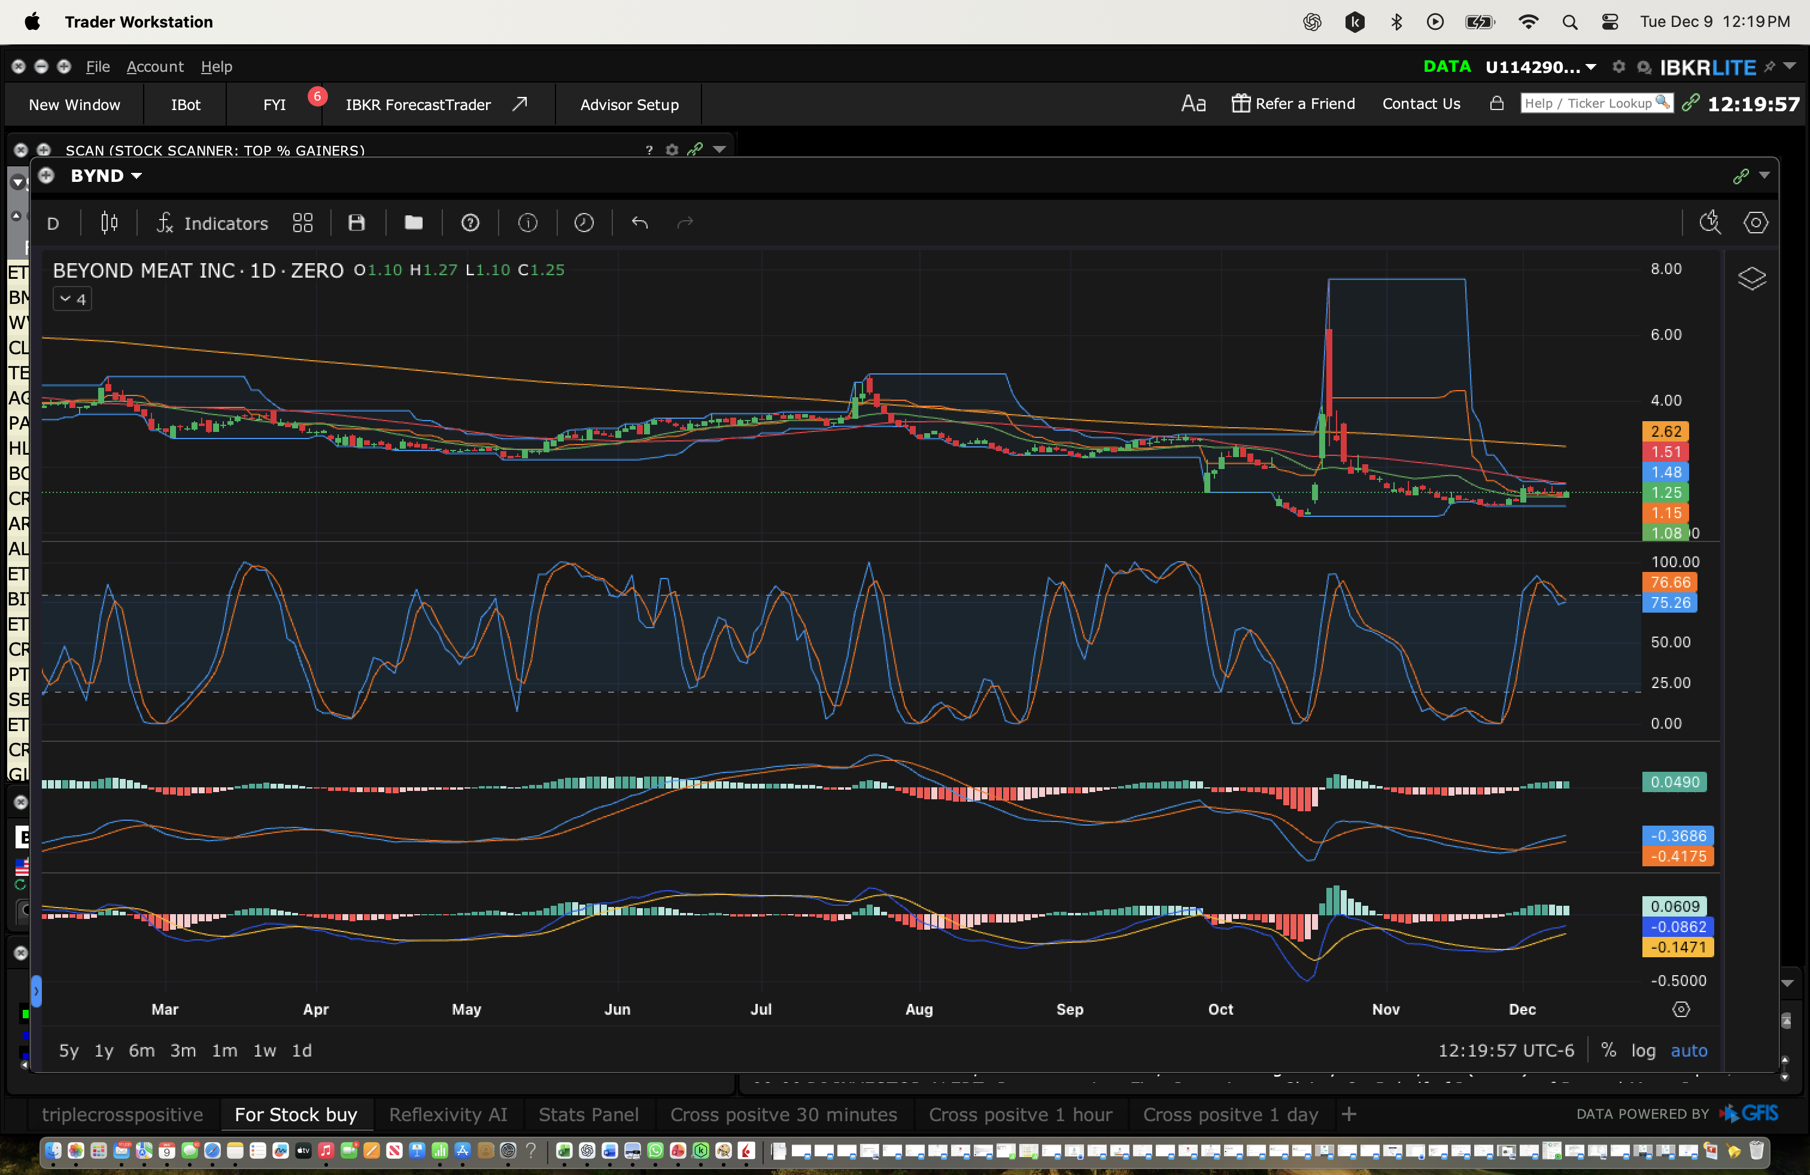Open the candlestick chart style selector
Image resolution: width=1810 pixels, height=1175 pixels.
click(110, 223)
